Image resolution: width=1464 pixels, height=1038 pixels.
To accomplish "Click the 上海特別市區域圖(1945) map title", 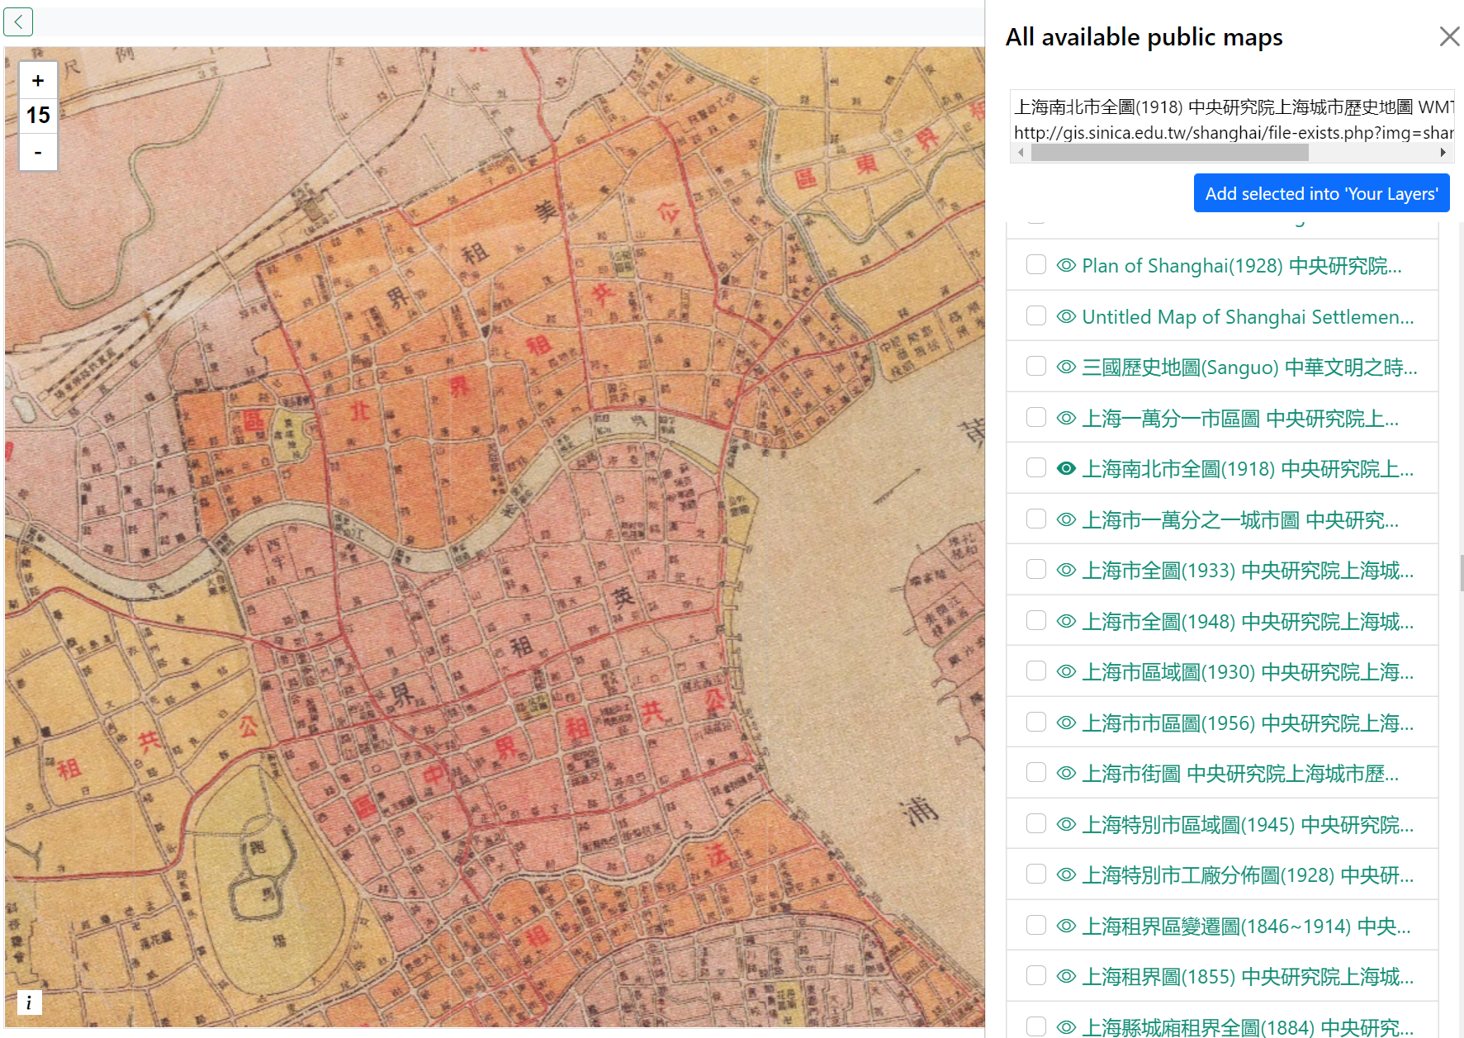I will [x=1248, y=825].
